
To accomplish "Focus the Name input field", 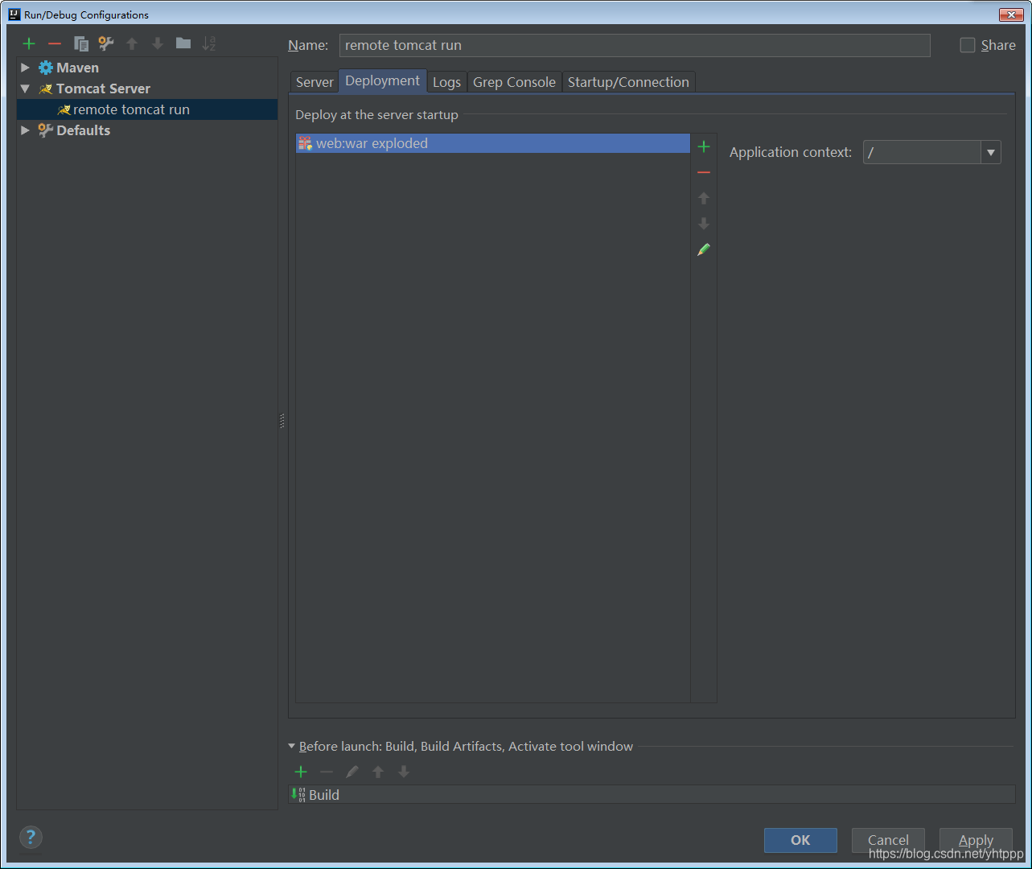I will click(635, 45).
